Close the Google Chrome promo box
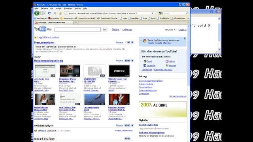 tap(185, 39)
